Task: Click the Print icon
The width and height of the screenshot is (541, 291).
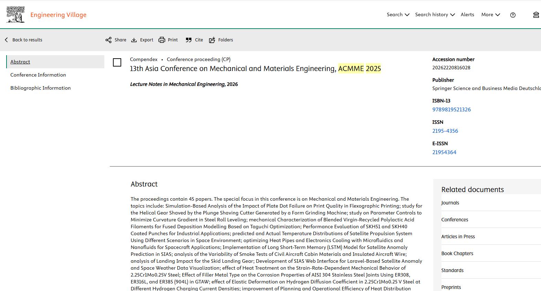Action: pos(162,40)
